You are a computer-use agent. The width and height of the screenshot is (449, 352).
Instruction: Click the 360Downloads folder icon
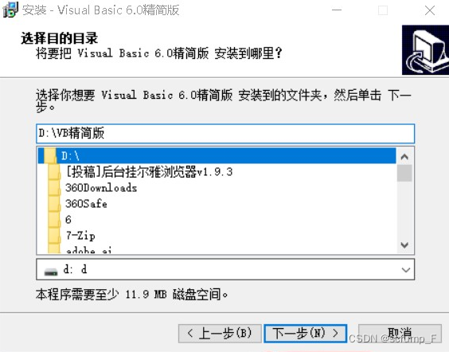point(54,188)
